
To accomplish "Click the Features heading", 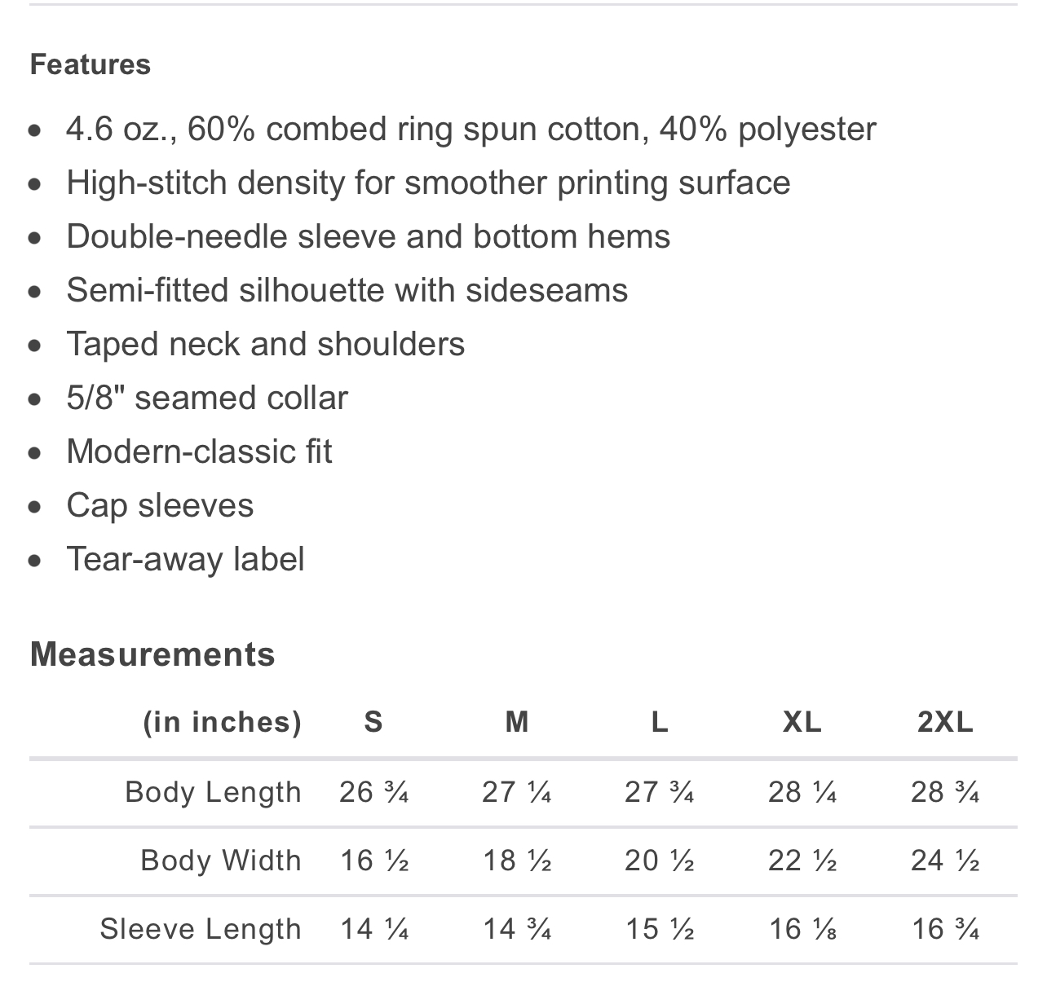I will (91, 64).
